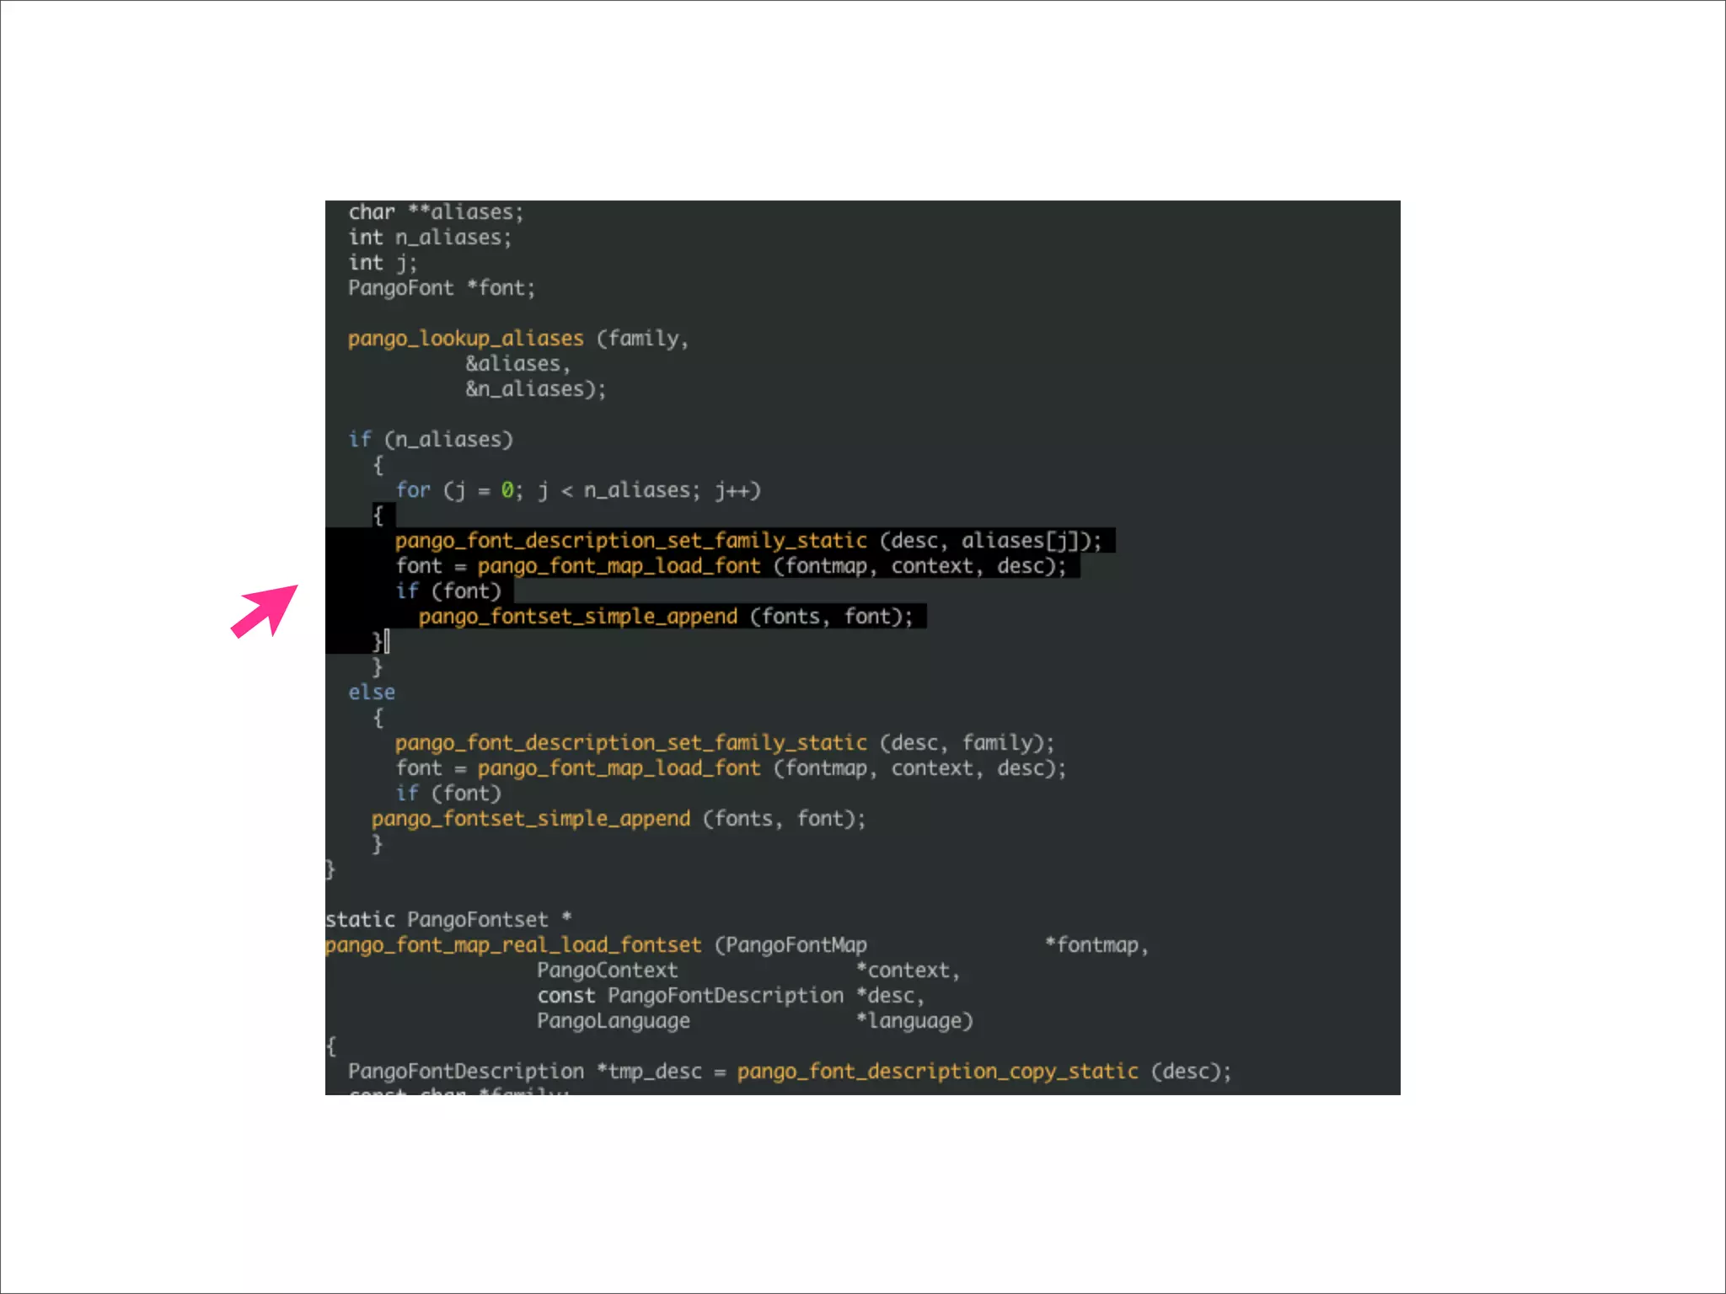Viewport: 1726px width, 1294px height.
Task: Click '&n_aliases);' argument line
Action: coord(536,389)
